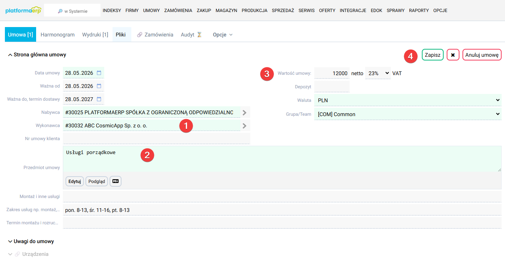
Task: Open the OFERTY menu
Action: 327,11
